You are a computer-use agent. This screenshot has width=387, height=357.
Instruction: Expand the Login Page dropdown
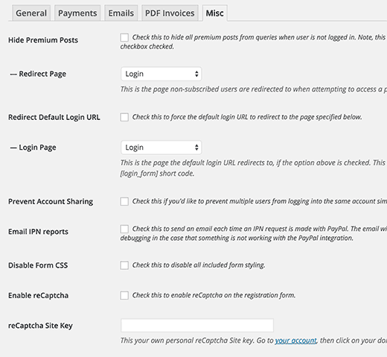click(x=161, y=148)
